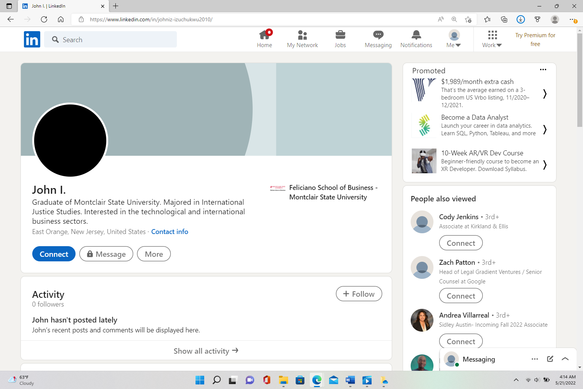
Task: Click the browser Home icon
Action: (61, 19)
